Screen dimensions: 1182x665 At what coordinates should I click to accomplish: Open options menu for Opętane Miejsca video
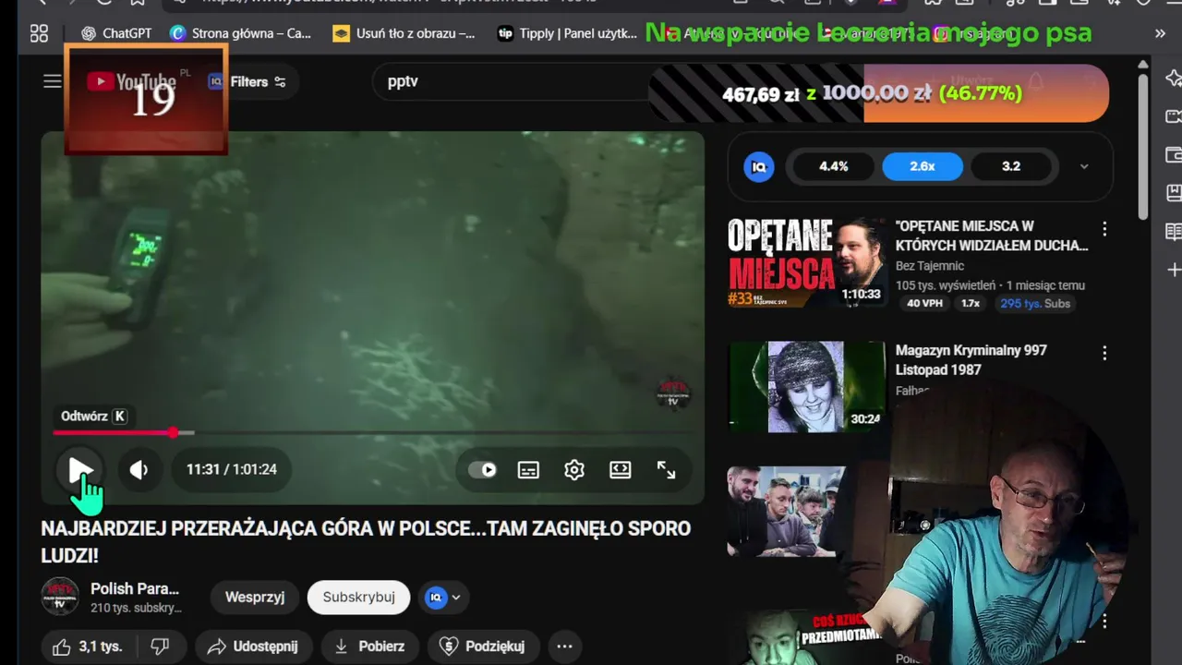1104,229
